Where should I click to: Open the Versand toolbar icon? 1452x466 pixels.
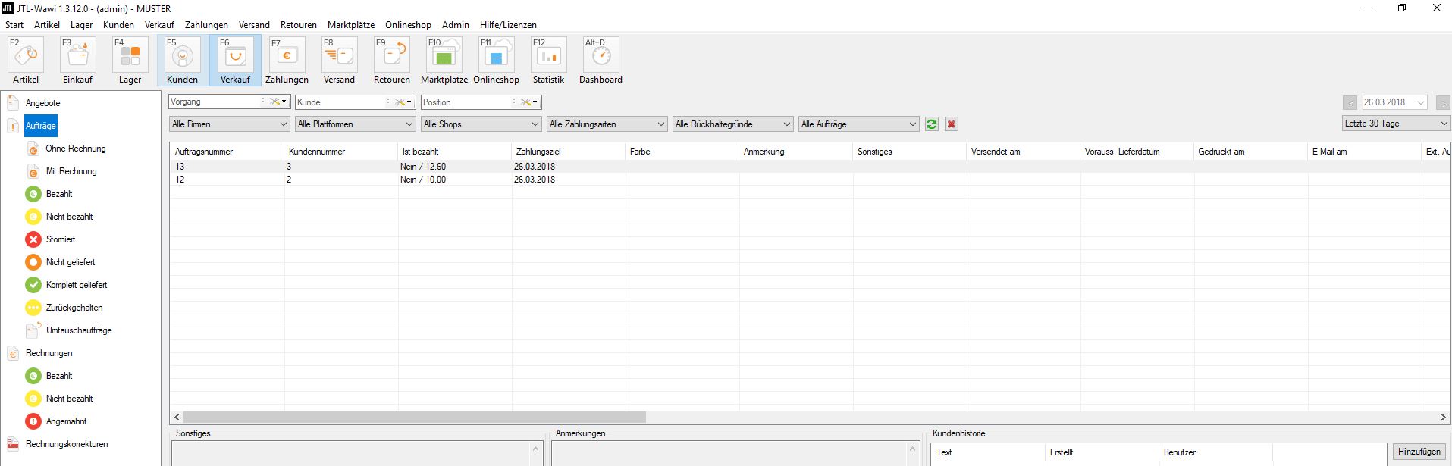[x=339, y=57]
